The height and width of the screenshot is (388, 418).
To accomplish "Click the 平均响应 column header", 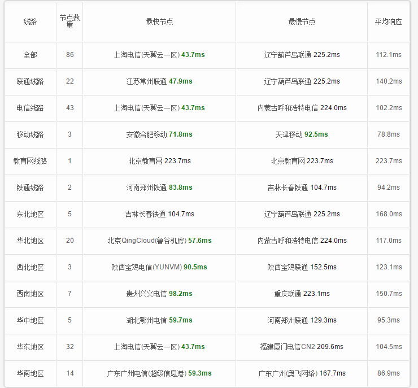I will tap(389, 21).
